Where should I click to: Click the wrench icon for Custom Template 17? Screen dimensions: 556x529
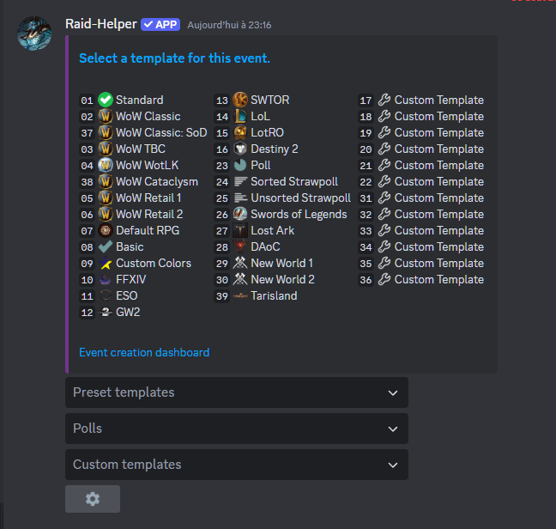click(384, 100)
